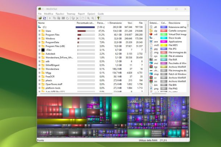Screen dimensions: 221x147
Task: Click the large bright green treemap block
Action: [119, 104]
